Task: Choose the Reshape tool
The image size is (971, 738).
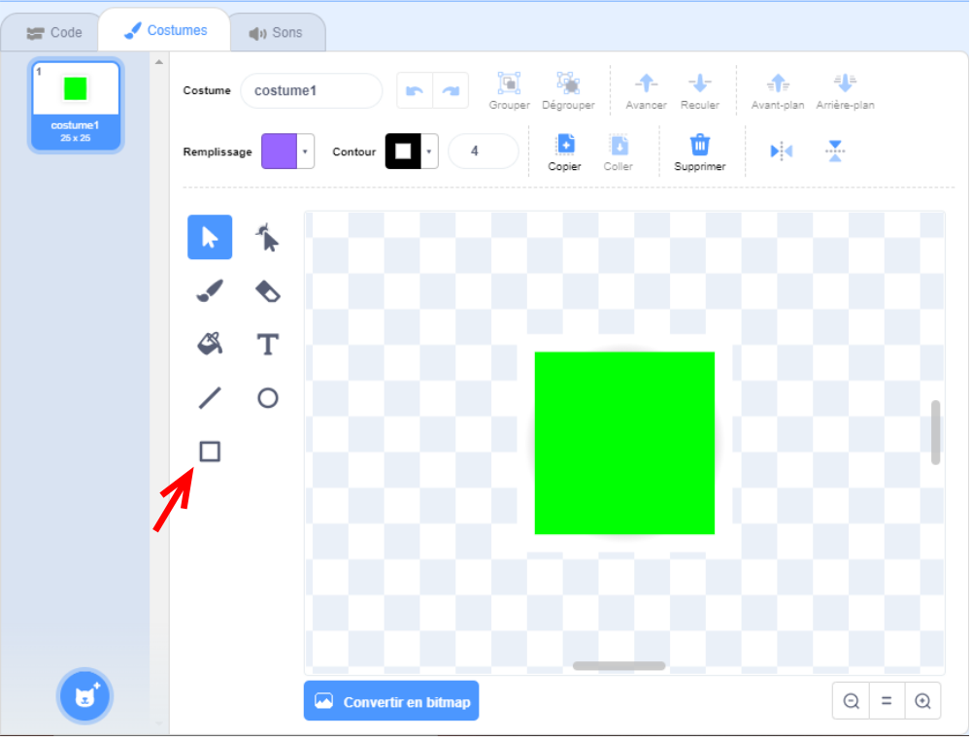Action: (x=267, y=237)
